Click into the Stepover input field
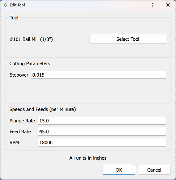The image size is (176, 180). tap(99, 75)
